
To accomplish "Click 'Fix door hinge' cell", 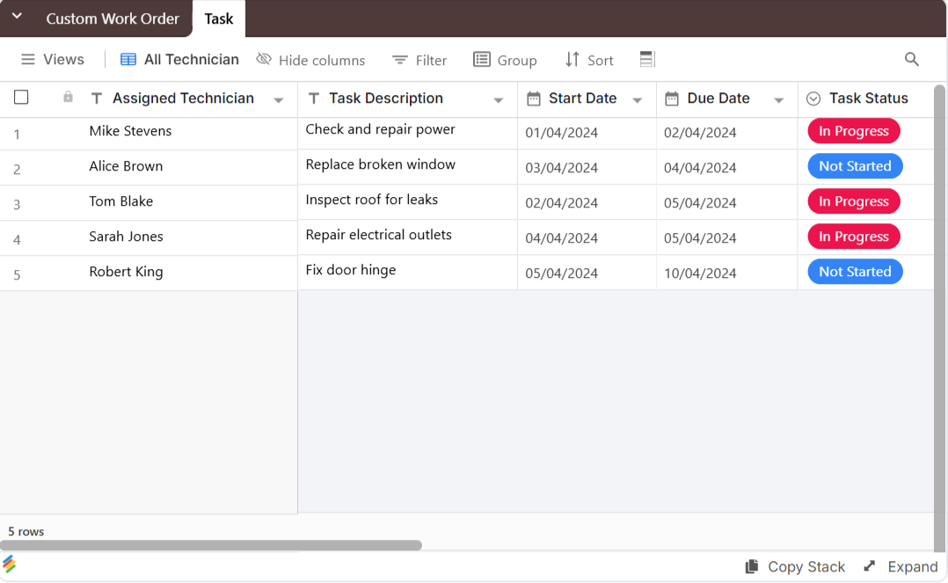I will point(407,273).
